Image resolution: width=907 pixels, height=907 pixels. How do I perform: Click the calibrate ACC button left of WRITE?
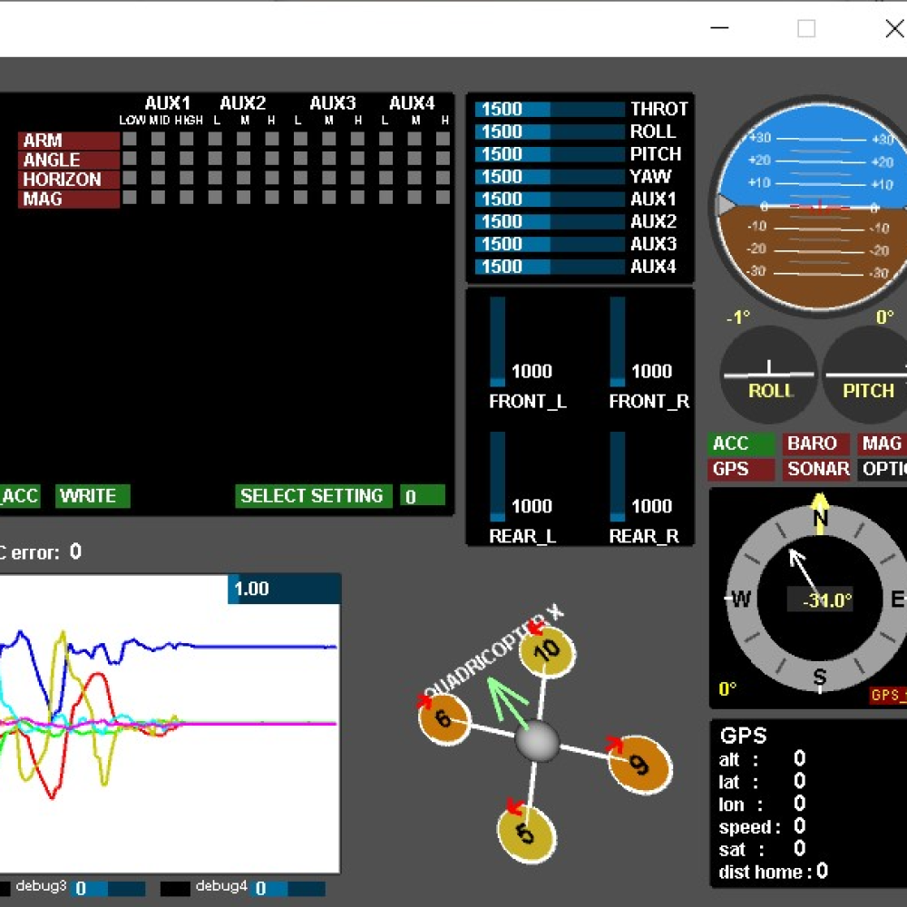pyautogui.click(x=20, y=496)
